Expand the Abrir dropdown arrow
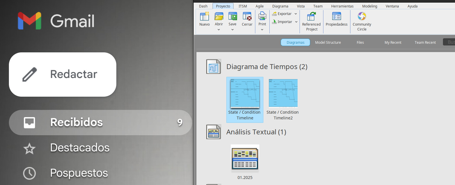The height and width of the screenshot is (185, 455). tap(219, 29)
